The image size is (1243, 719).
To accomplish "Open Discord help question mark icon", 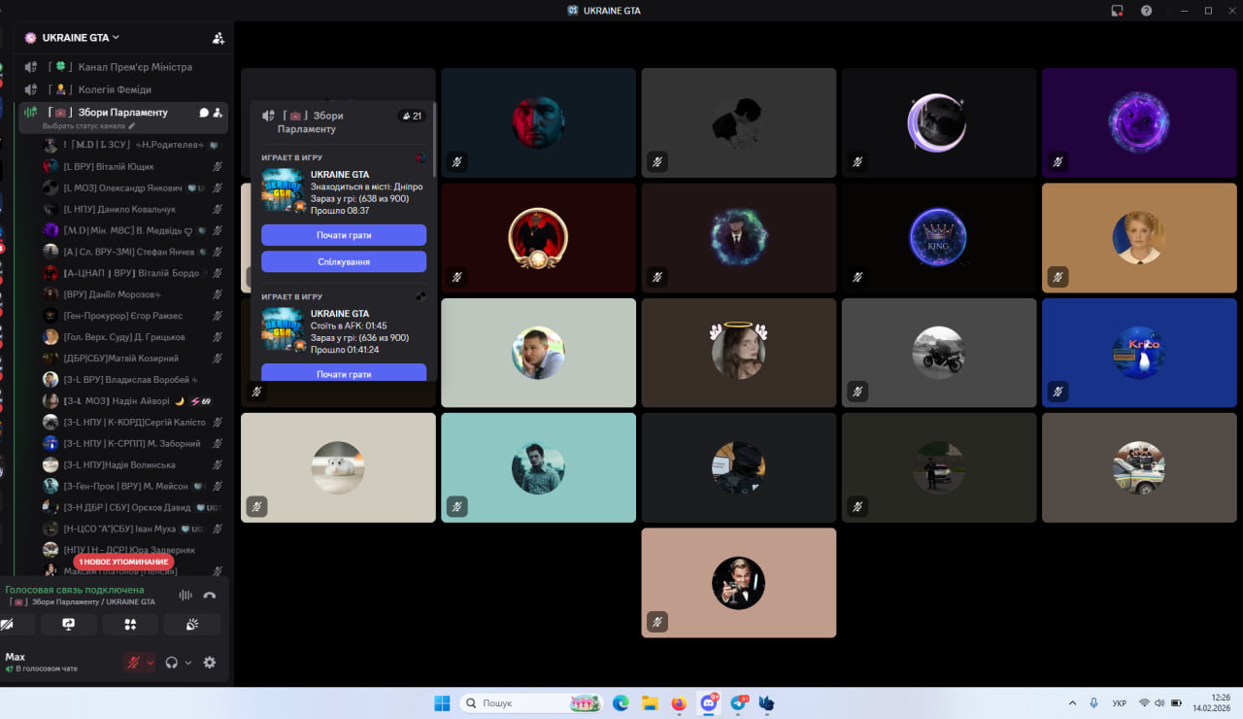I will point(1147,11).
